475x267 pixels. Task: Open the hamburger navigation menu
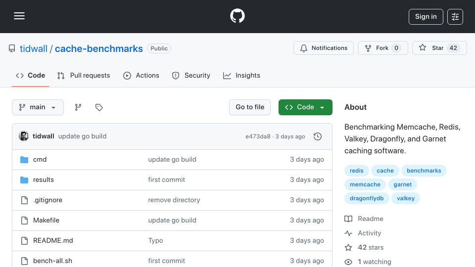tap(19, 16)
